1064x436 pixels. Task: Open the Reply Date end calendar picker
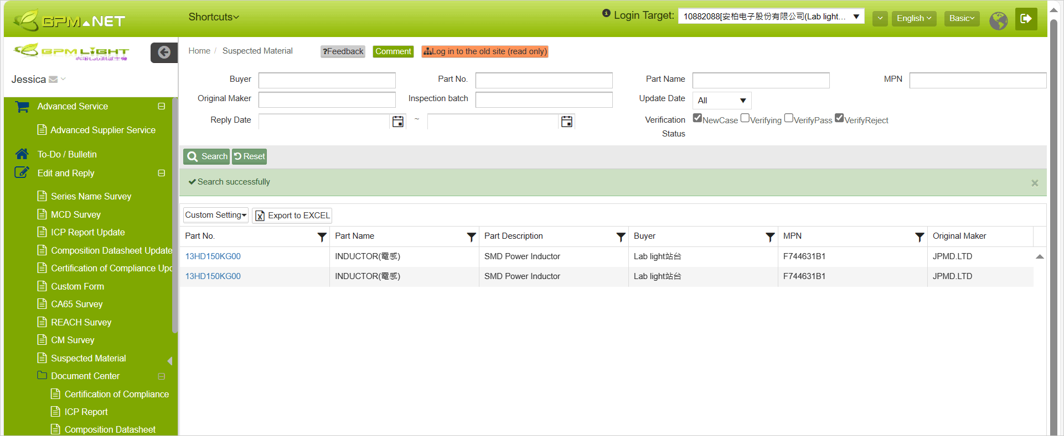click(566, 122)
